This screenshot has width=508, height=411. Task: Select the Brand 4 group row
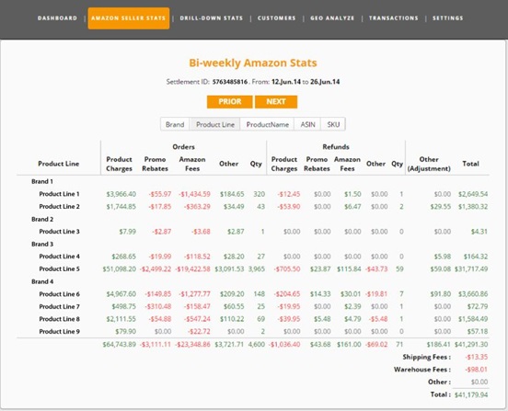pos(42,281)
